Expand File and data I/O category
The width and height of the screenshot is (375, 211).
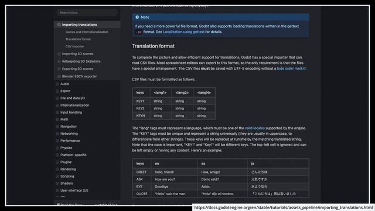[x=57, y=98]
